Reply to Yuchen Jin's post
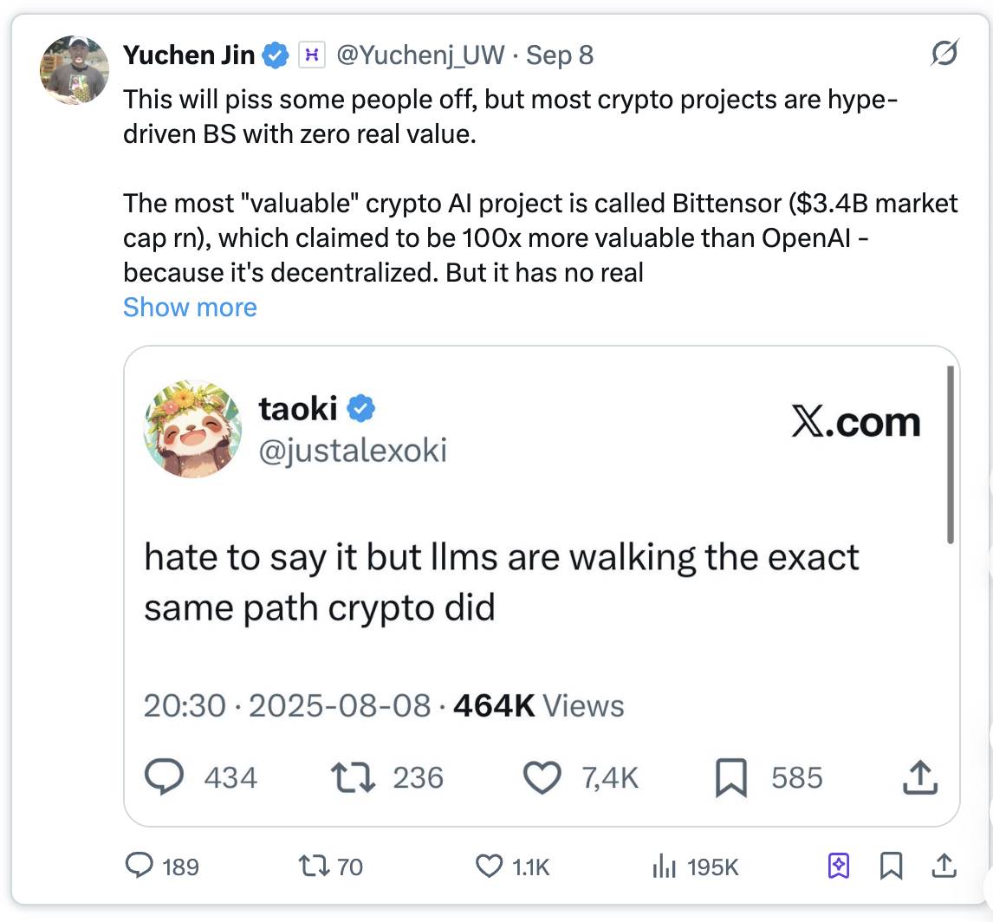The width and height of the screenshot is (993, 922). tap(140, 866)
